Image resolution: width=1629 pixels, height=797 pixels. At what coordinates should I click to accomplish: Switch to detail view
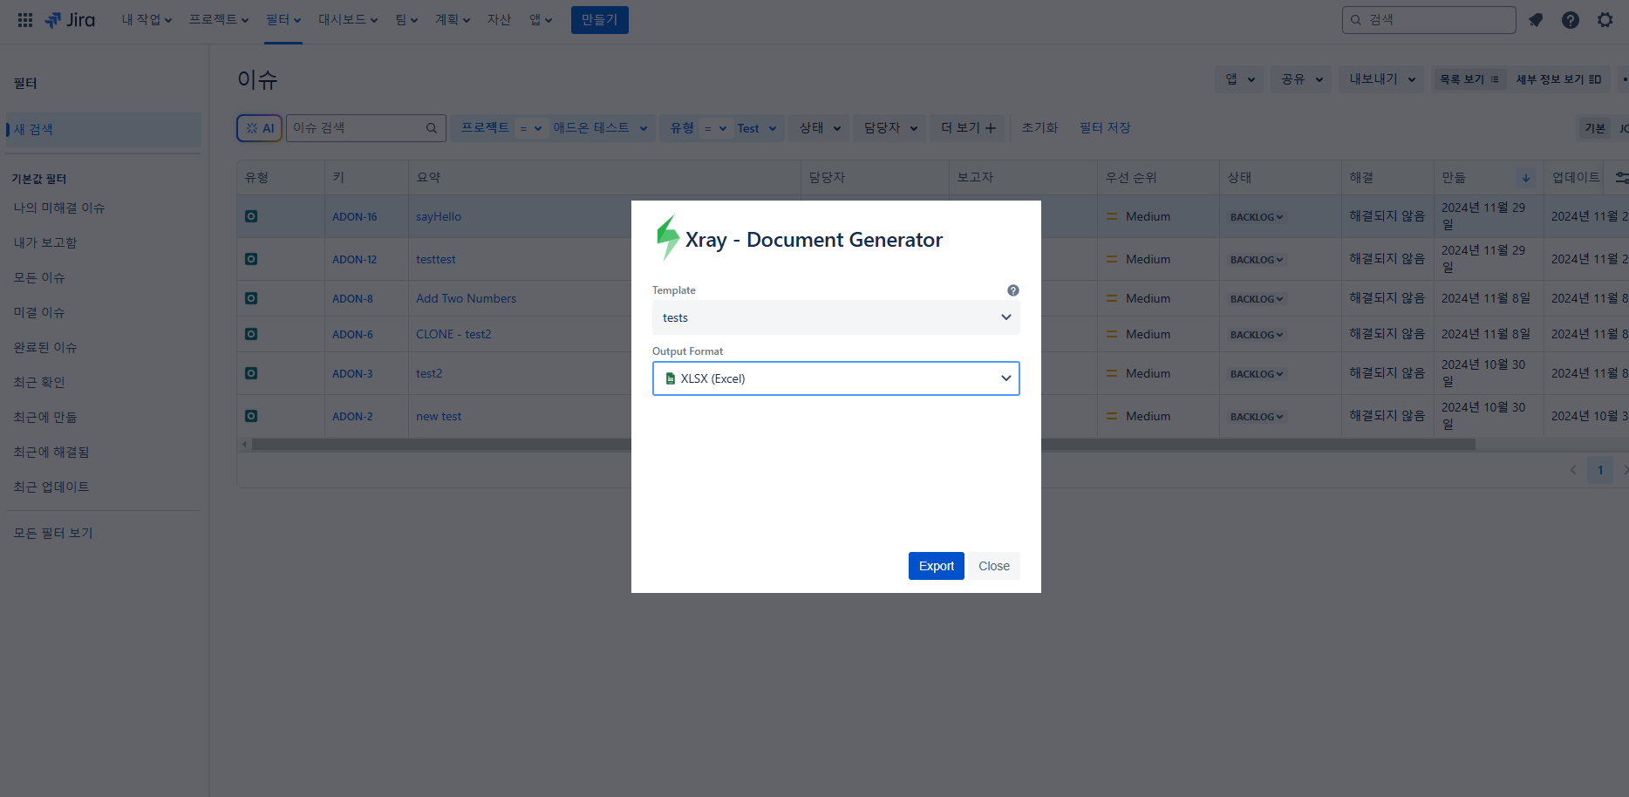click(x=1558, y=79)
